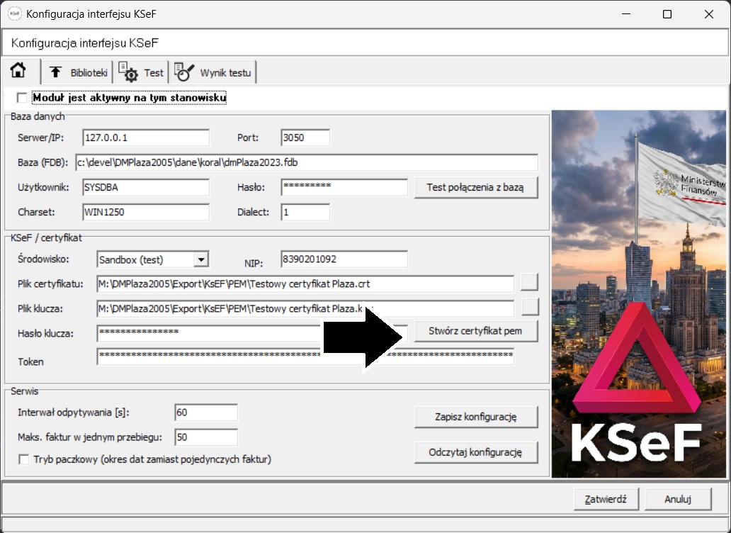Click the Hasło klucza field
Screen dimensions: 731x533
(x=252, y=333)
